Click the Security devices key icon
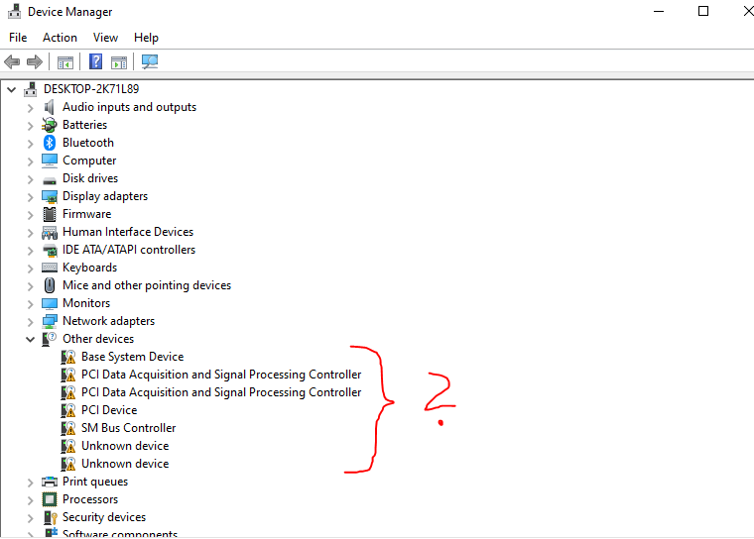The height and width of the screenshot is (539, 754). (50, 517)
